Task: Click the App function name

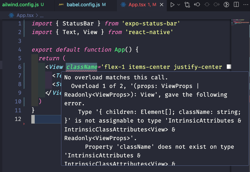Action: [120, 50]
